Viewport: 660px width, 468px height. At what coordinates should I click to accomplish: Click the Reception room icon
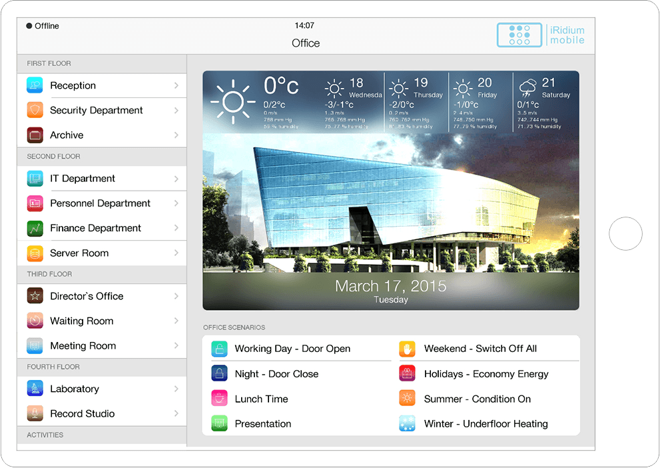click(35, 85)
